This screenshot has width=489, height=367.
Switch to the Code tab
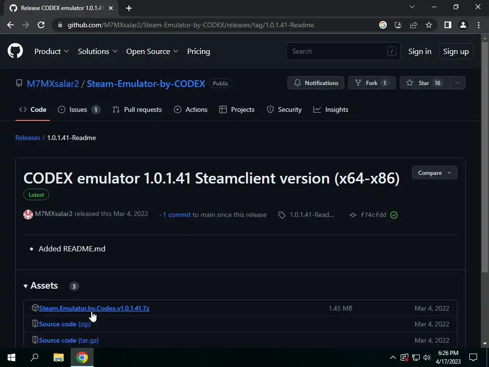pyautogui.click(x=33, y=109)
